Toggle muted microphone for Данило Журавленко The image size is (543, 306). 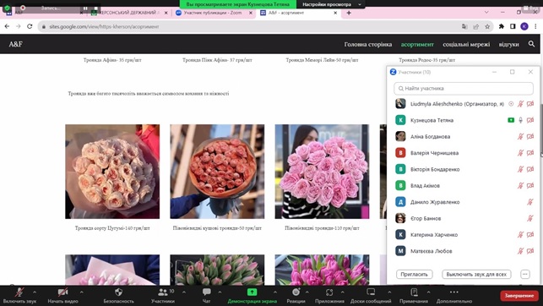tap(529, 202)
